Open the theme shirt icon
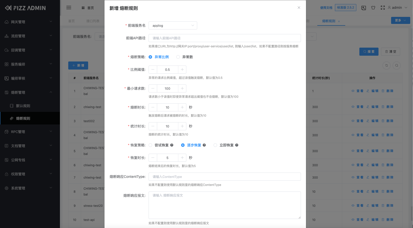This screenshot has width=413, height=228. click(x=373, y=8)
